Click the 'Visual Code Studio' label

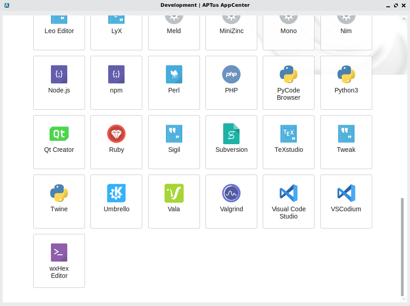(289, 213)
